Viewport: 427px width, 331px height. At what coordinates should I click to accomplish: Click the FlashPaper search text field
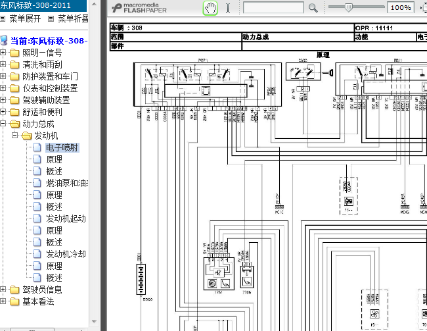[273, 8]
